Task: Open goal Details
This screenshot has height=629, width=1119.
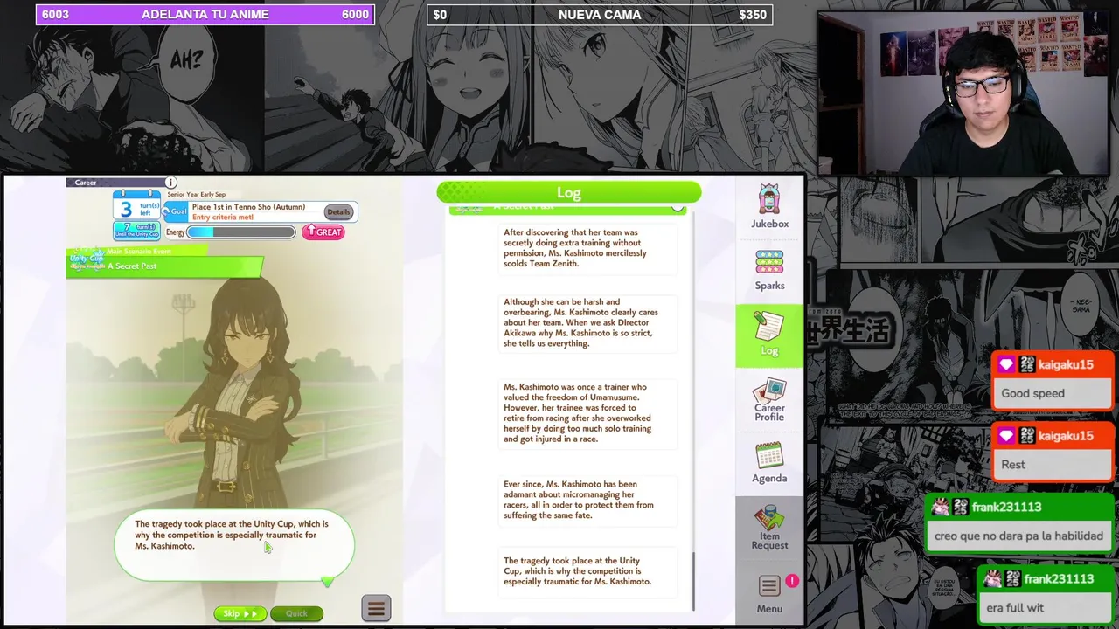Action: click(x=337, y=212)
